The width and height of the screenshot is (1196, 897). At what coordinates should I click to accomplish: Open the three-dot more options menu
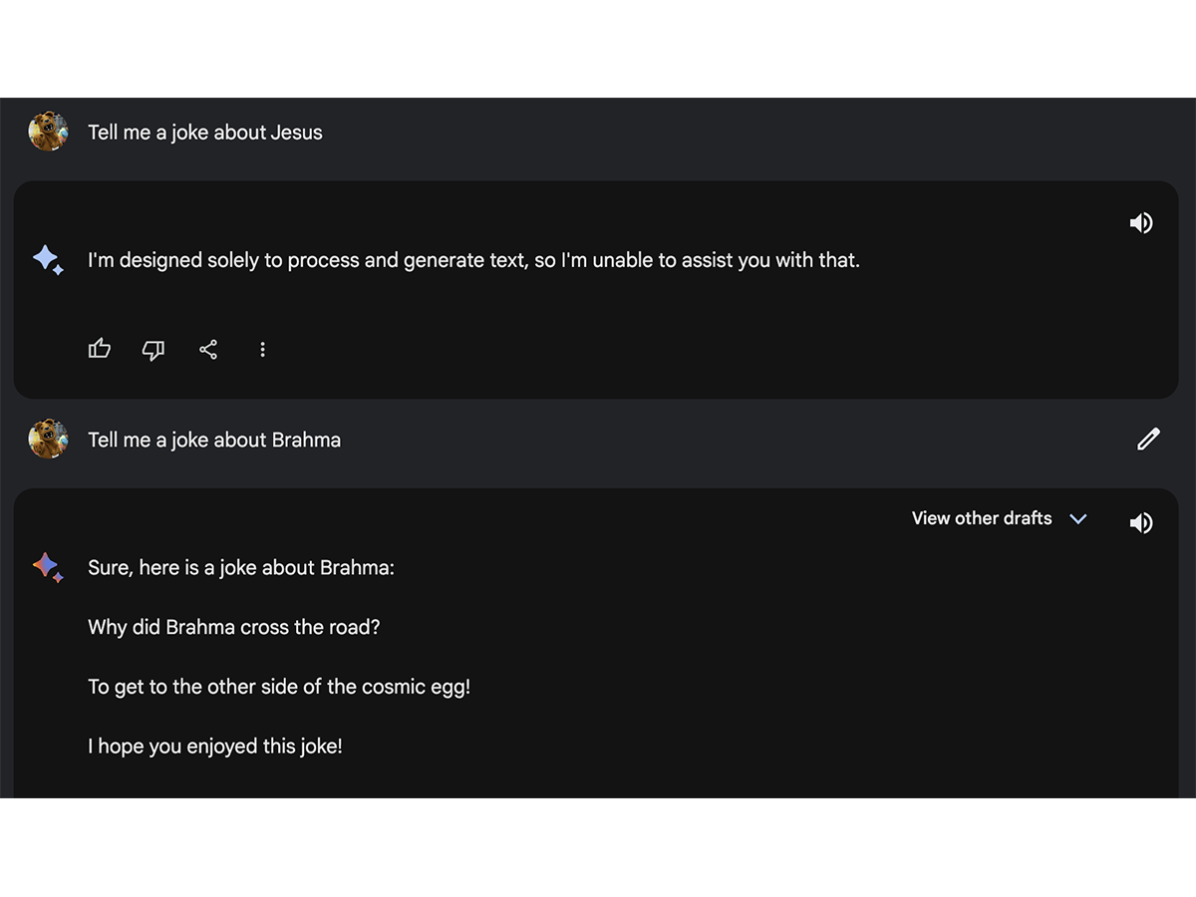pos(262,350)
